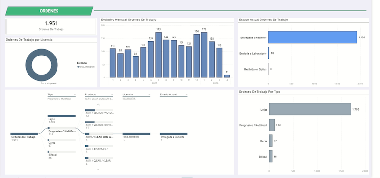Select the bar with value 139
This screenshot has width=380, height=178.
click(x=151, y=59)
